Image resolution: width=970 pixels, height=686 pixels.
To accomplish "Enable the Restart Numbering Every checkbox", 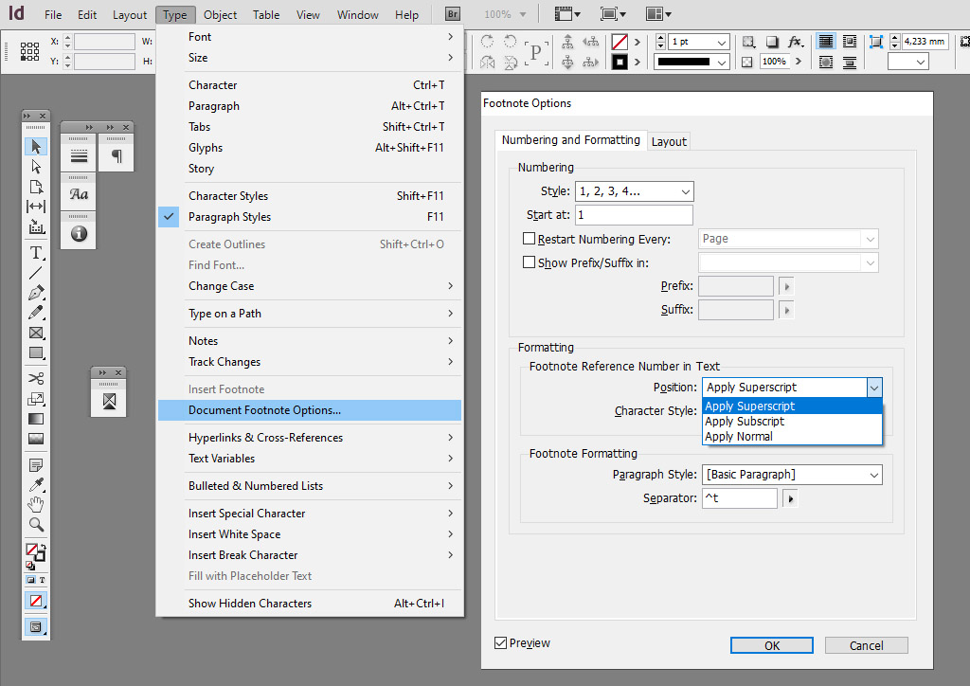I will coord(530,239).
